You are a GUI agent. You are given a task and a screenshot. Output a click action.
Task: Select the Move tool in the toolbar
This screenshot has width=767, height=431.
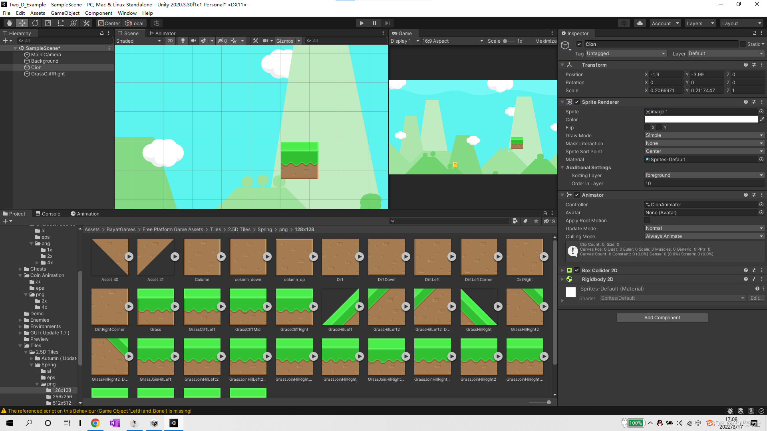point(22,23)
